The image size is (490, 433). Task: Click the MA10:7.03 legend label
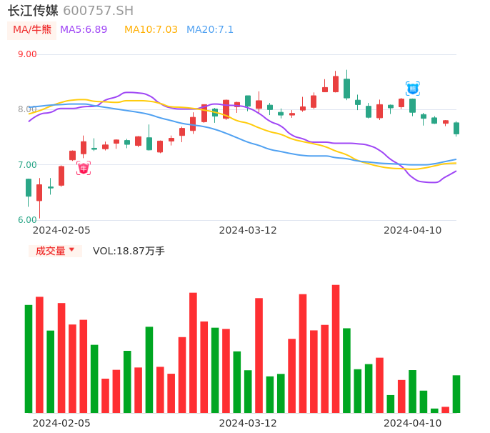point(151,30)
